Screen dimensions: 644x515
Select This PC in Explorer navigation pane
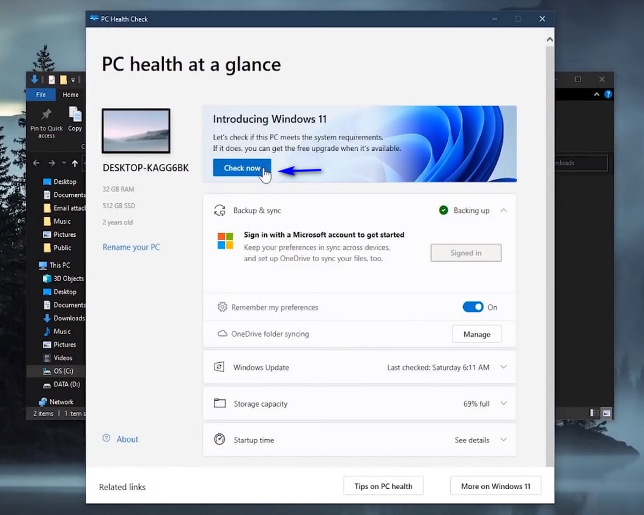point(54,265)
